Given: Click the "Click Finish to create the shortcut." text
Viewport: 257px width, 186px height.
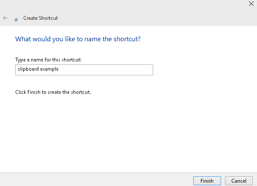Looking at the screenshot, I should tap(53, 92).
